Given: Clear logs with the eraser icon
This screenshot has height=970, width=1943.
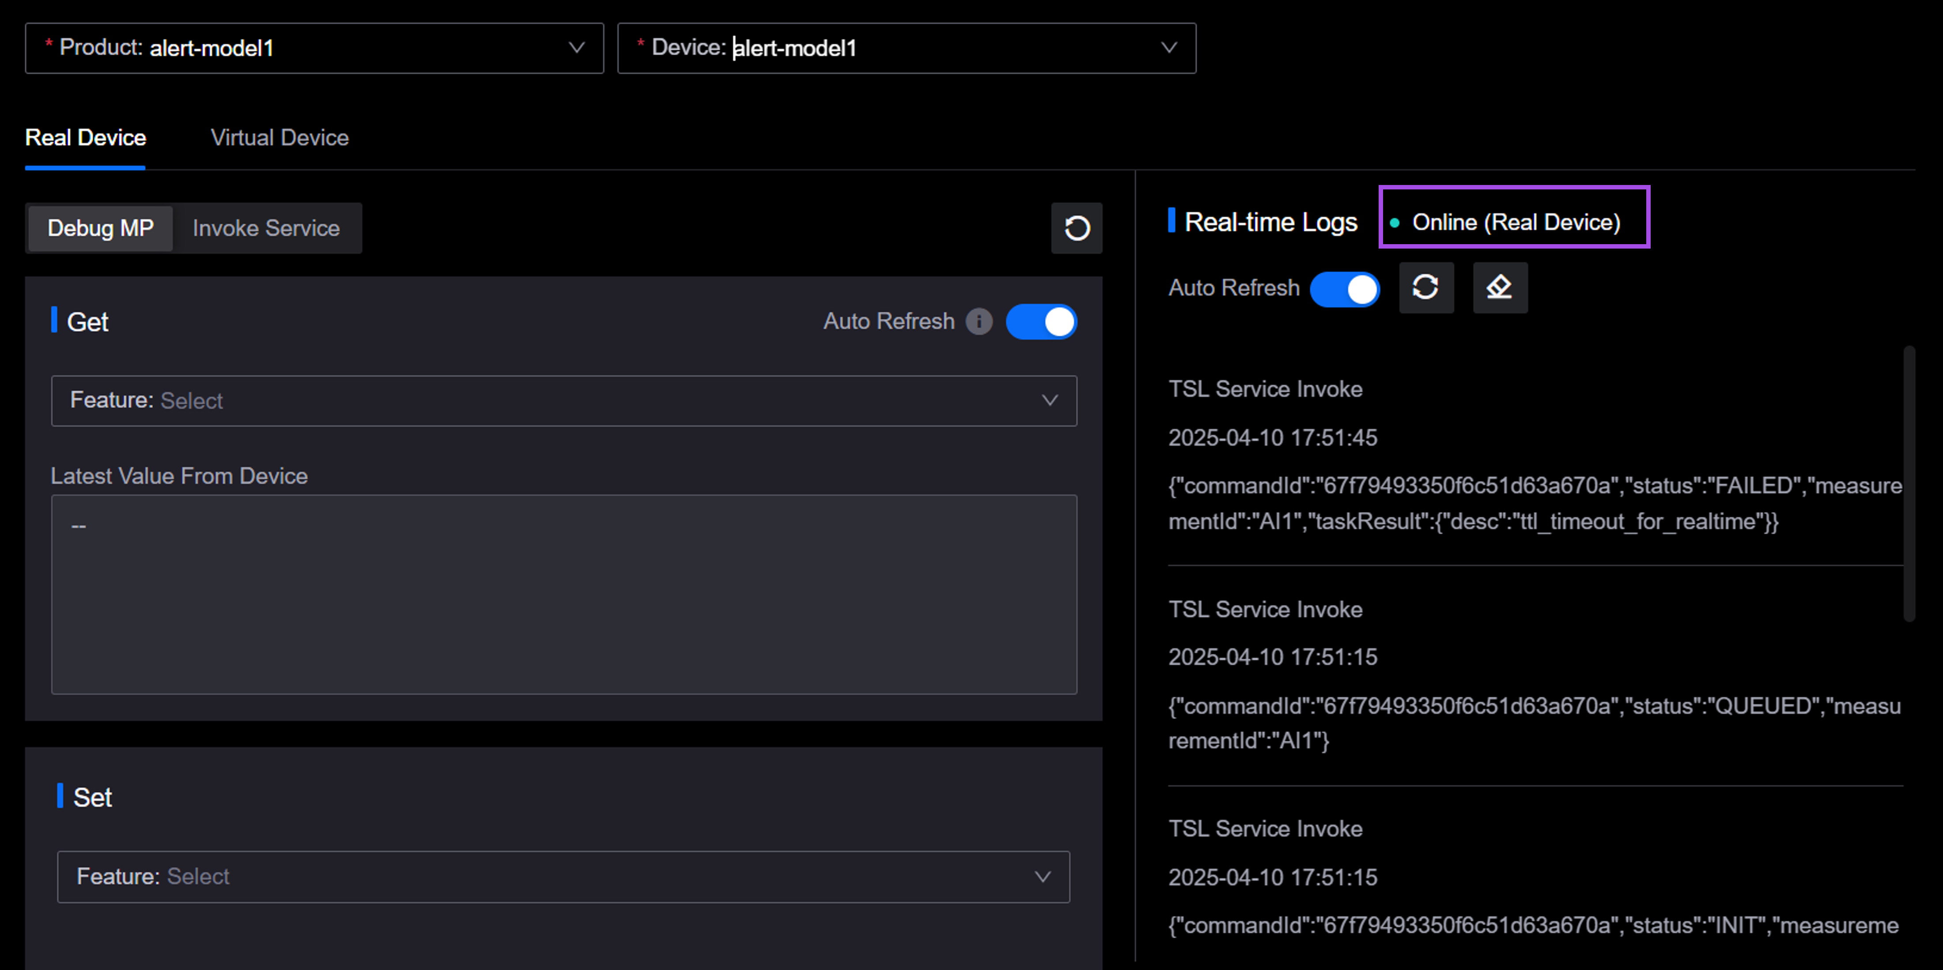Looking at the screenshot, I should 1500,287.
